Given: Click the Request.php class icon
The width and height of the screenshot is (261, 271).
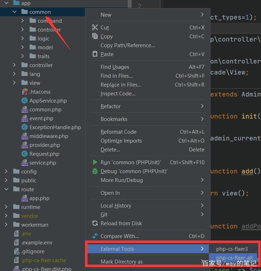Looking at the screenshot, I should tap(25, 154).
